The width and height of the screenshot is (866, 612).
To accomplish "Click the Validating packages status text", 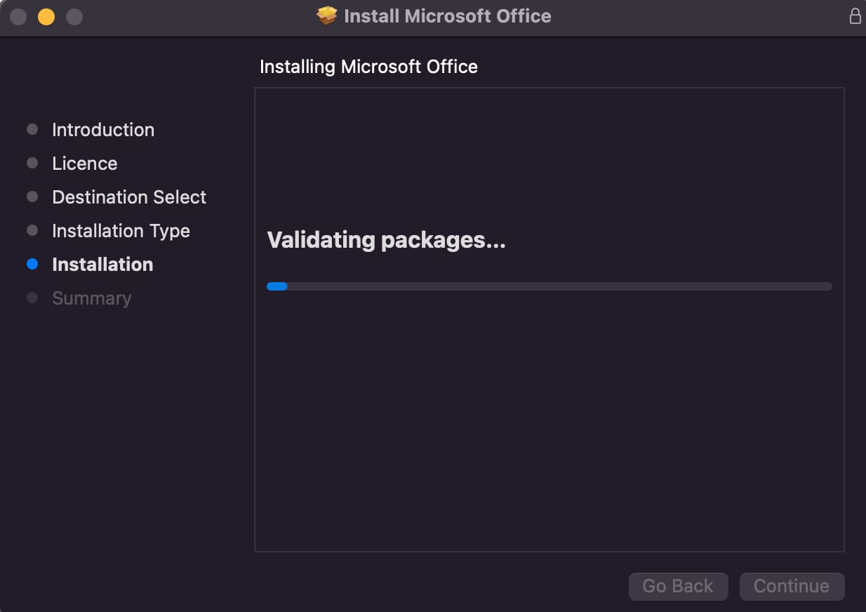I will click(x=386, y=240).
